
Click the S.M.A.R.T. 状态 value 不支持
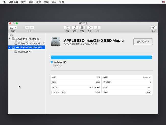coord(97,92)
